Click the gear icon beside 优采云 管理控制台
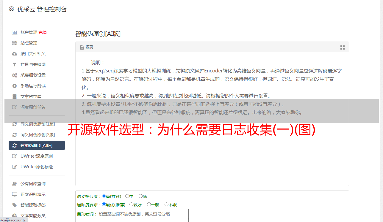 (11, 9)
